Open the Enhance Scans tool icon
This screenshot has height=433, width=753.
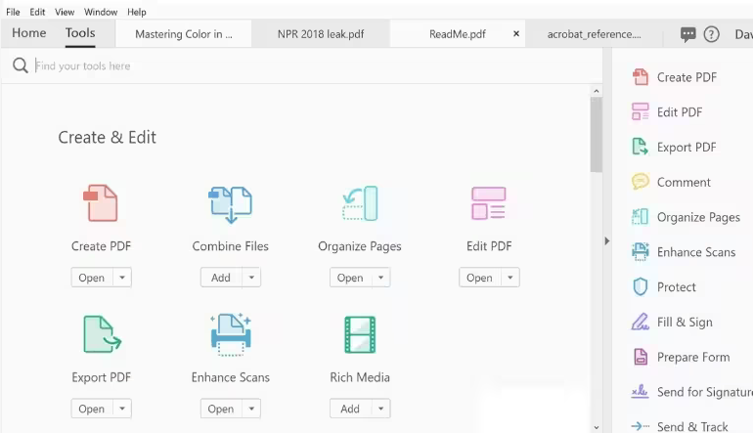tap(230, 334)
